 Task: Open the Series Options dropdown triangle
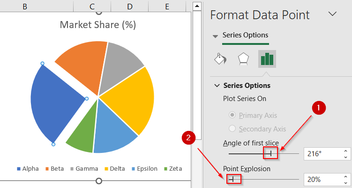[215, 36]
